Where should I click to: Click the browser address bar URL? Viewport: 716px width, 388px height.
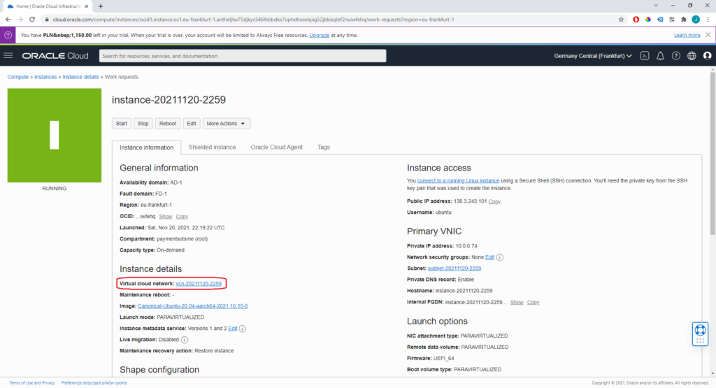tap(253, 20)
